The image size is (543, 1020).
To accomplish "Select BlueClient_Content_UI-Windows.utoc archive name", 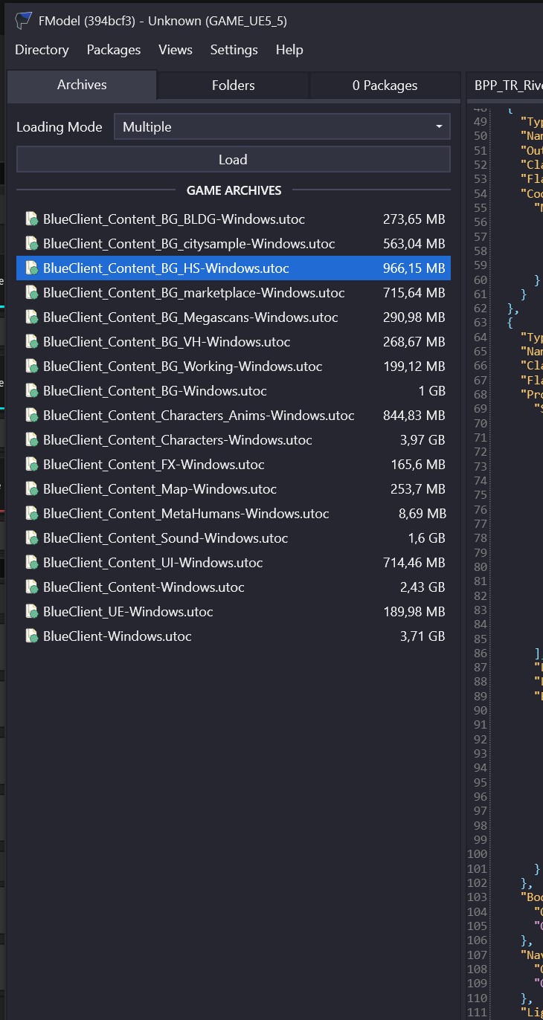I will coord(153,563).
